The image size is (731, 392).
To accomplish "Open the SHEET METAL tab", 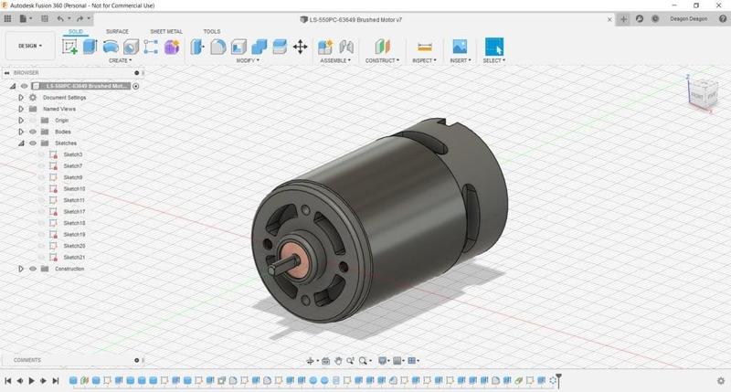I will (x=166, y=31).
